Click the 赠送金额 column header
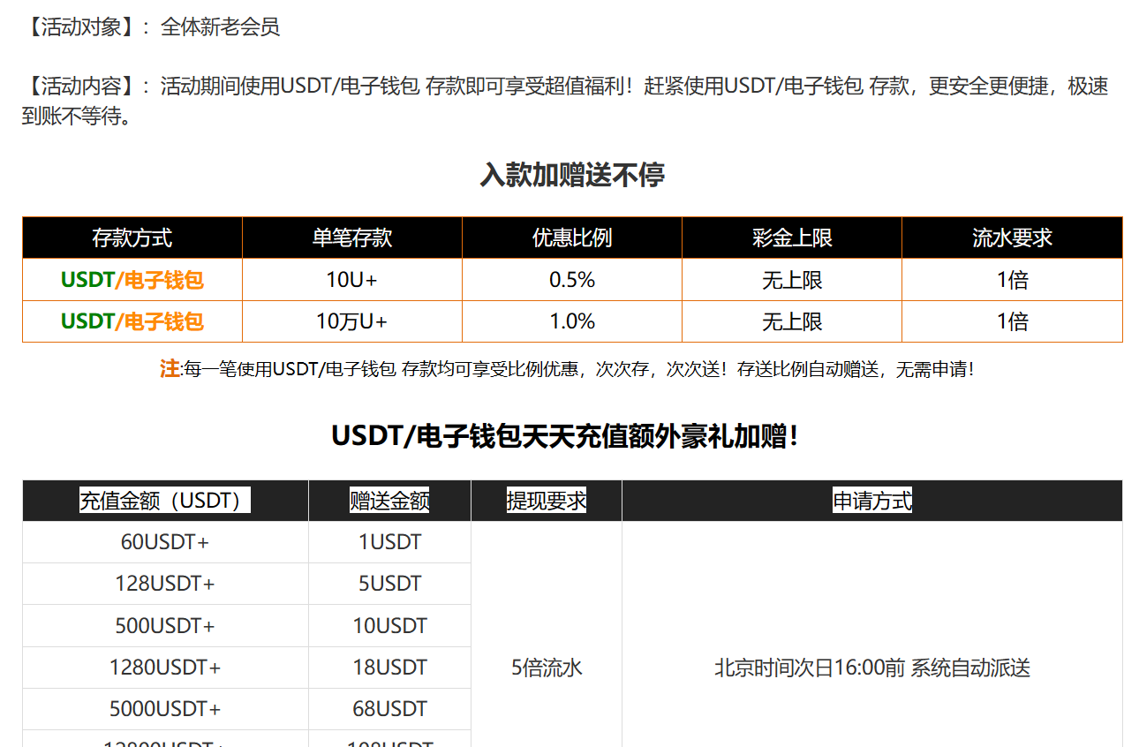The width and height of the screenshot is (1124, 747). (389, 501)
